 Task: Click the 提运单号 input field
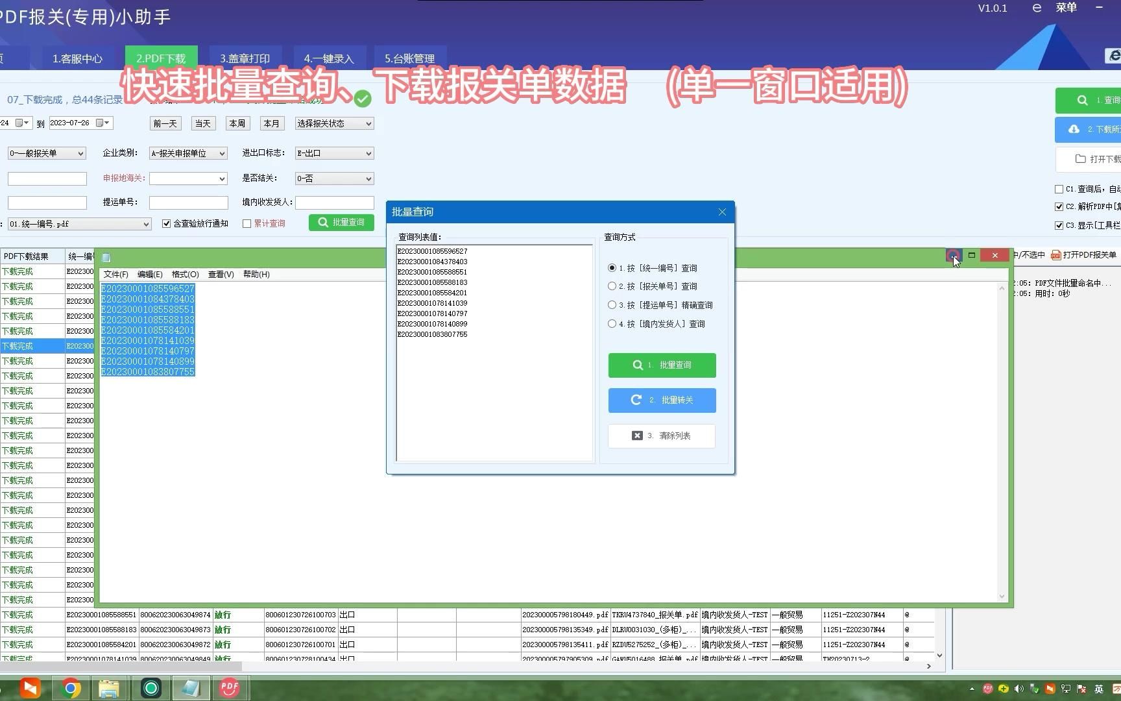point(188,203)
